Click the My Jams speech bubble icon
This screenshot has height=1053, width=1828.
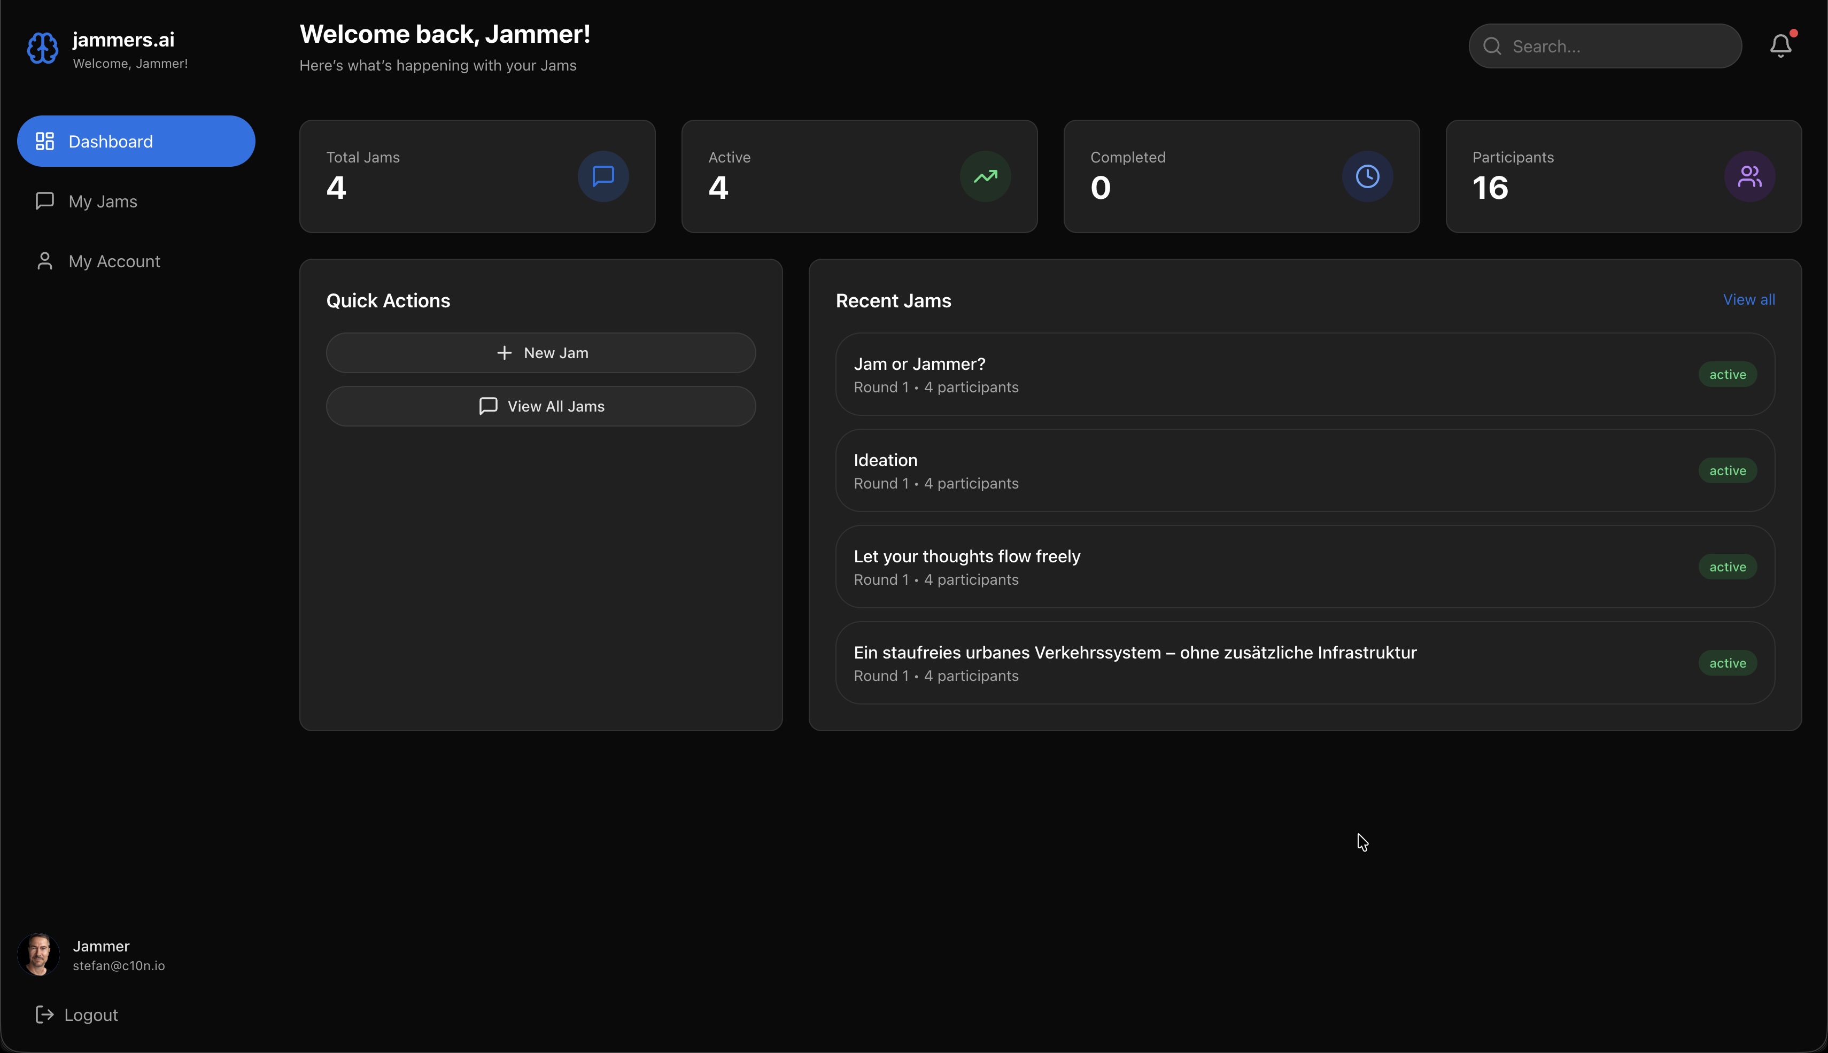[45, 200]
